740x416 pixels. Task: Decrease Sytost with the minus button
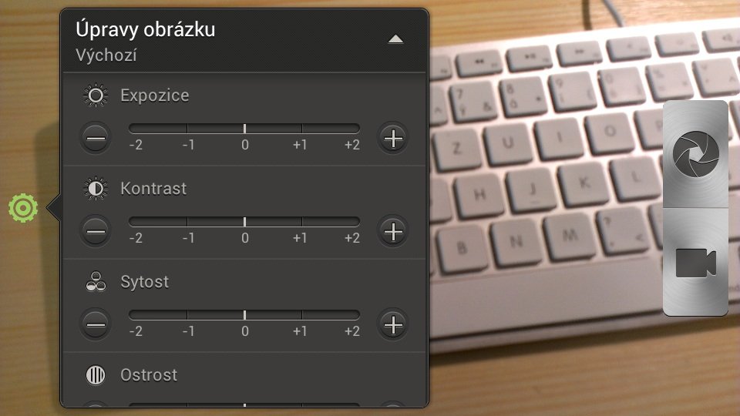pos(96,324)
